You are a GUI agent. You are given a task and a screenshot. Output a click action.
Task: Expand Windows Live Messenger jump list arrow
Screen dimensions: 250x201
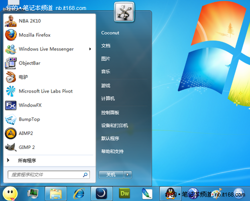[90, 49]
